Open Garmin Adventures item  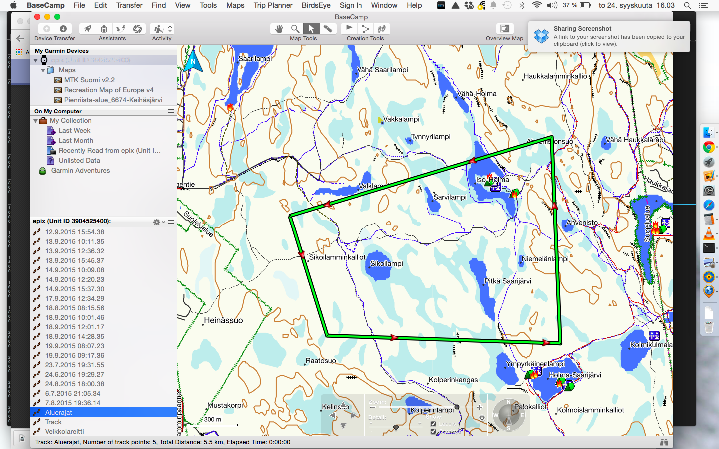pos(80,170)
